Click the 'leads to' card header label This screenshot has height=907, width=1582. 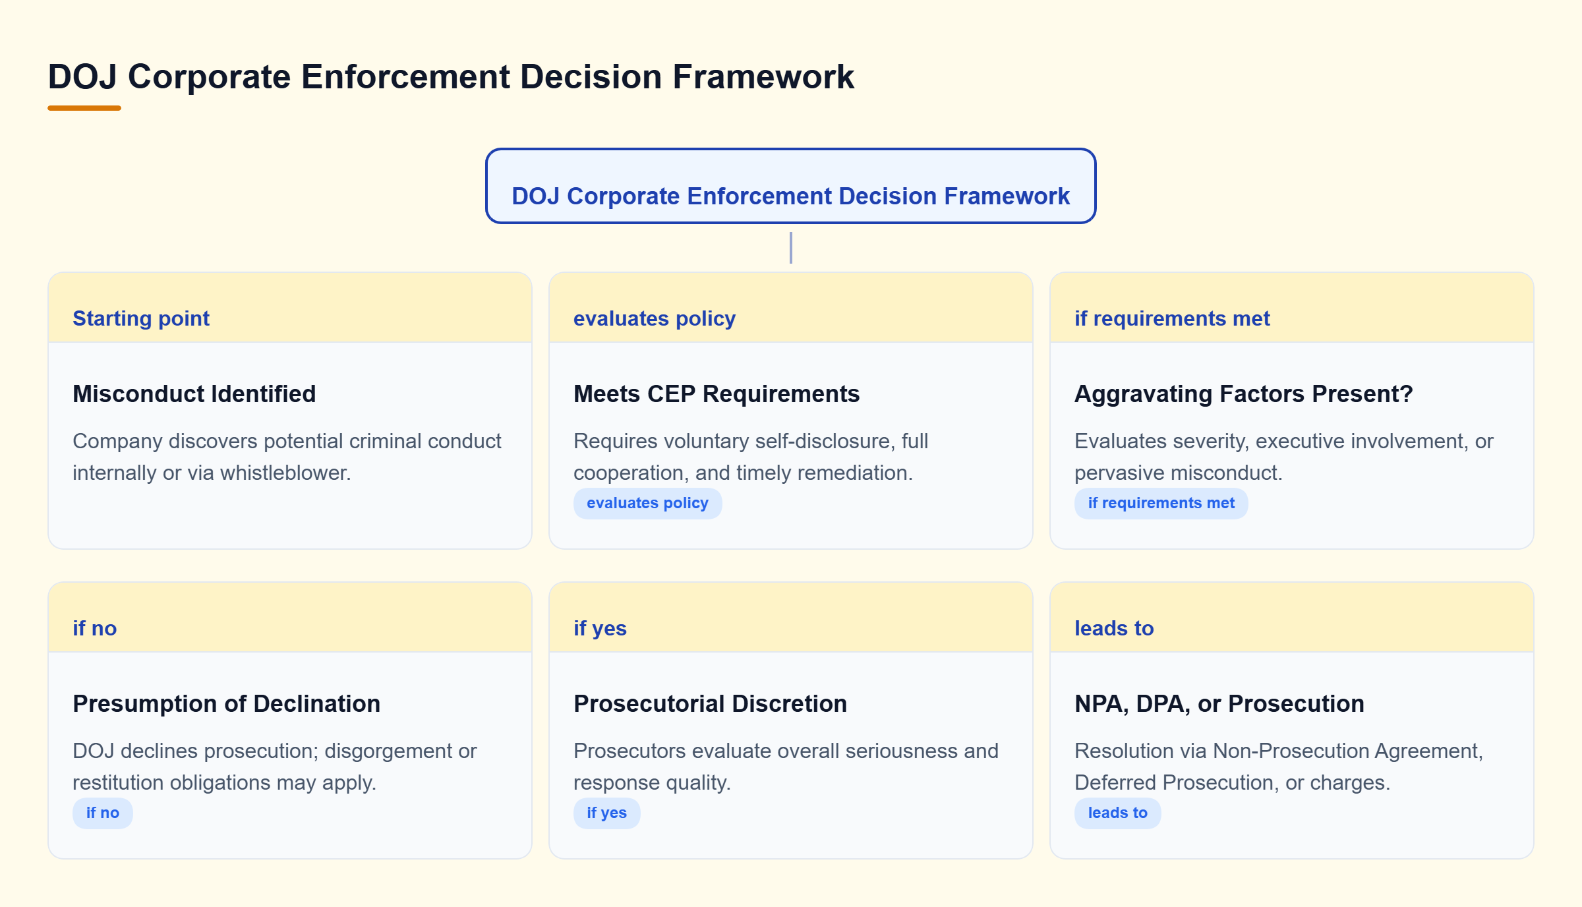tap(1114, 628)
